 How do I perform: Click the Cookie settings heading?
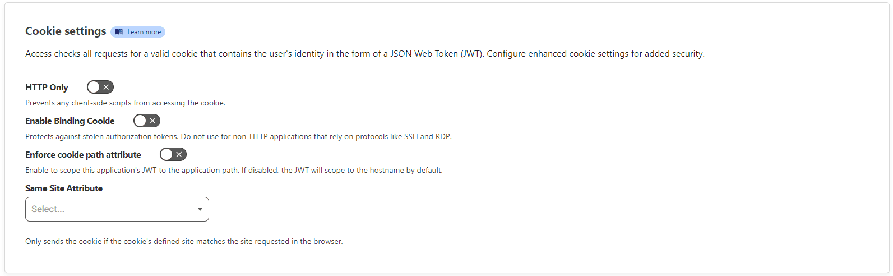[66, 31]
